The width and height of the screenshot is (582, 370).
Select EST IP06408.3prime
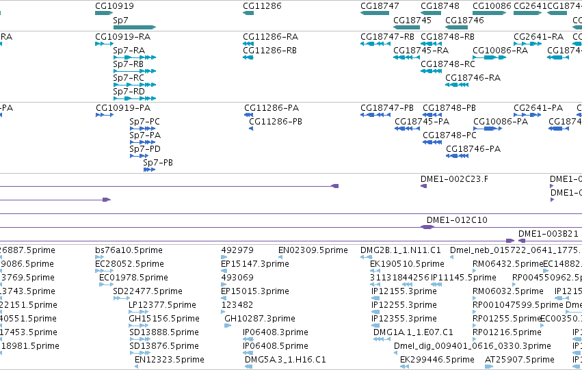pyautogui.click(x=276, y=332)
